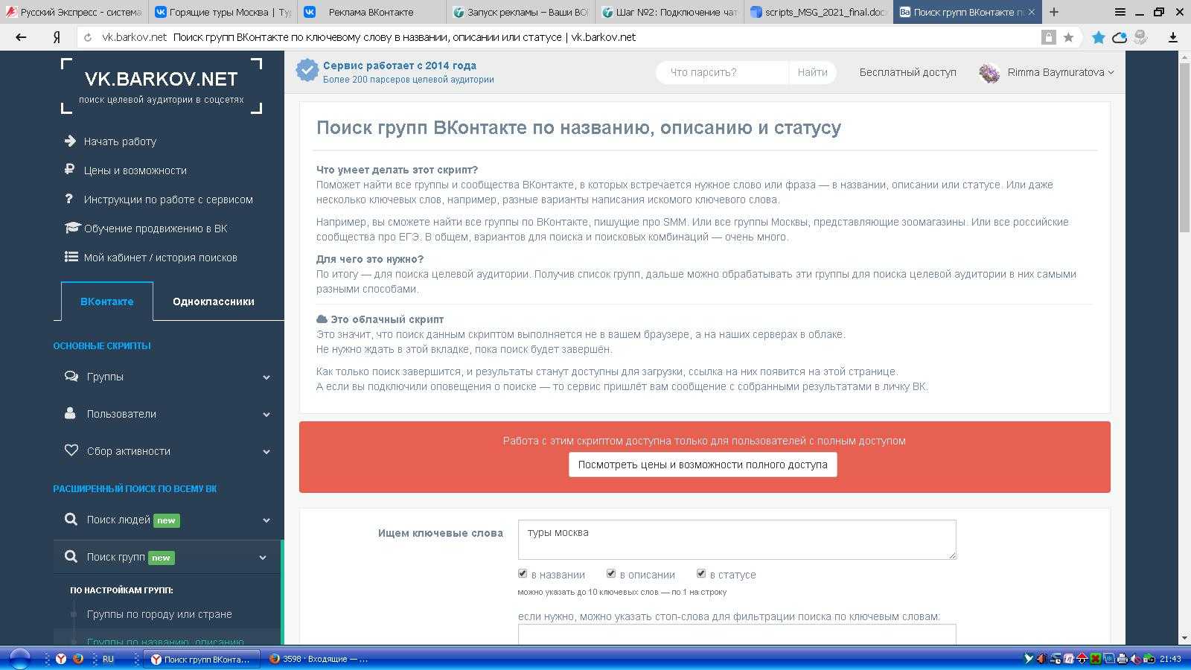This screenshot has height=670, width=1191.
Task: Switch to the Одноклассники sidebar tab
Action: [214, 301]
